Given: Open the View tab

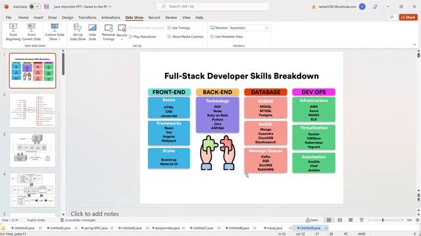Looking at the screenshot, I should [186, 18].
